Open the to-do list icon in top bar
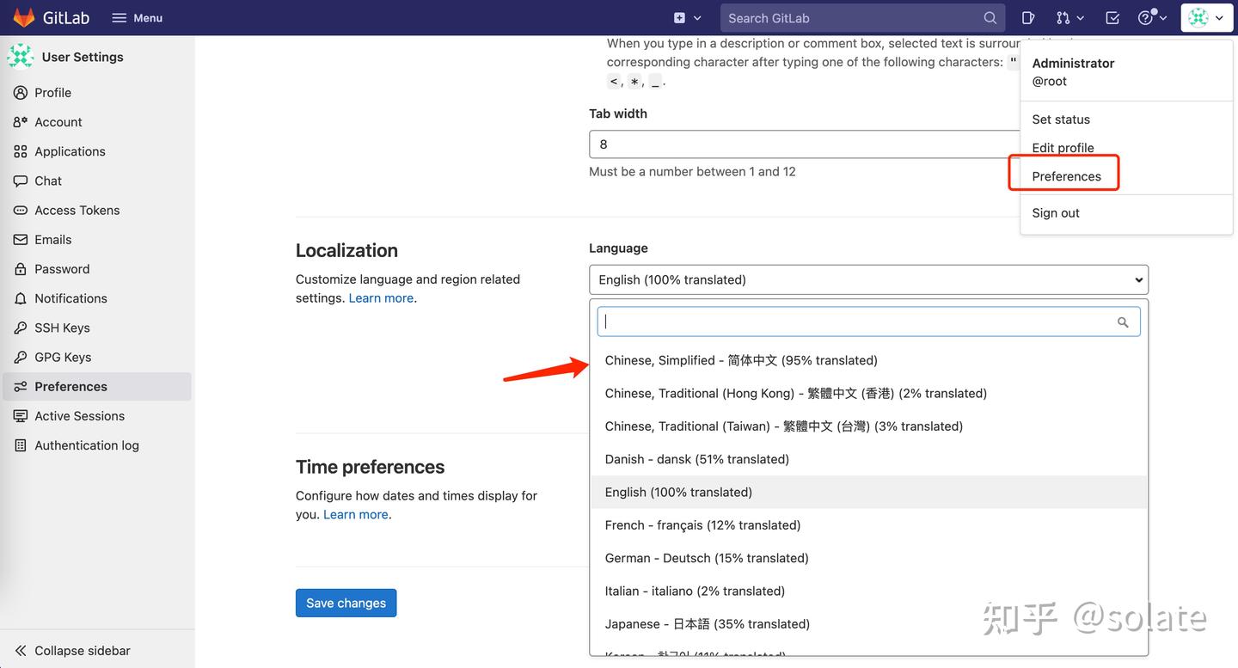Image resolution: width=1238 pixels, height=668 pixels. pos(1112,17)
